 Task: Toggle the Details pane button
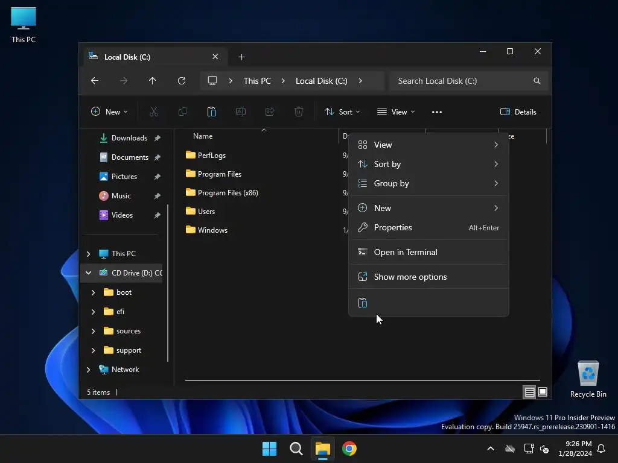click(x=518, y=112)
